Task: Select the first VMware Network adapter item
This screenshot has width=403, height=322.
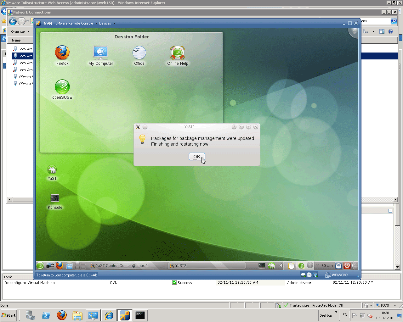Action: (x=23, y=77)
